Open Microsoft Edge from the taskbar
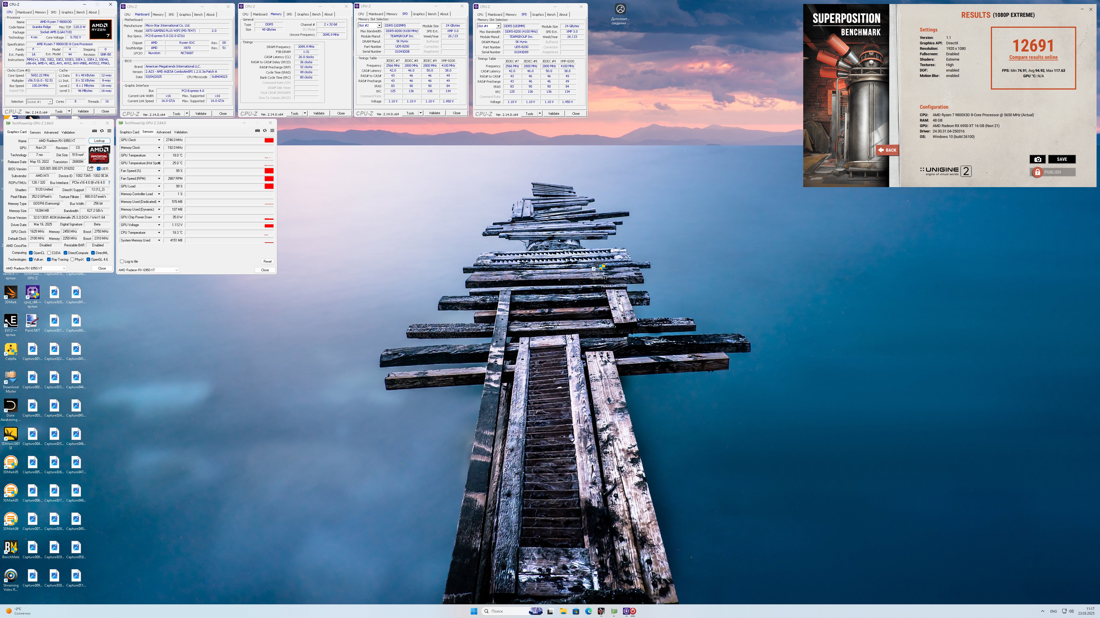1100x618 pixels. coord(588,611)
